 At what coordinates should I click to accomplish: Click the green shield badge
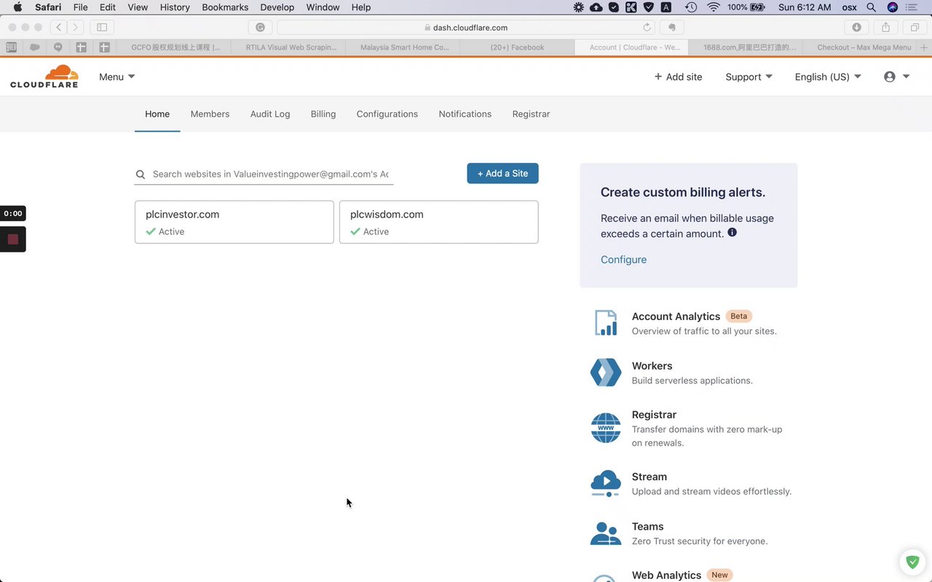(x=911, y=562)
